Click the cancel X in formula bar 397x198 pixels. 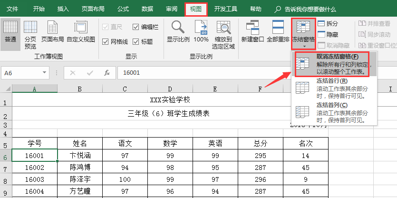coord(73,73)
